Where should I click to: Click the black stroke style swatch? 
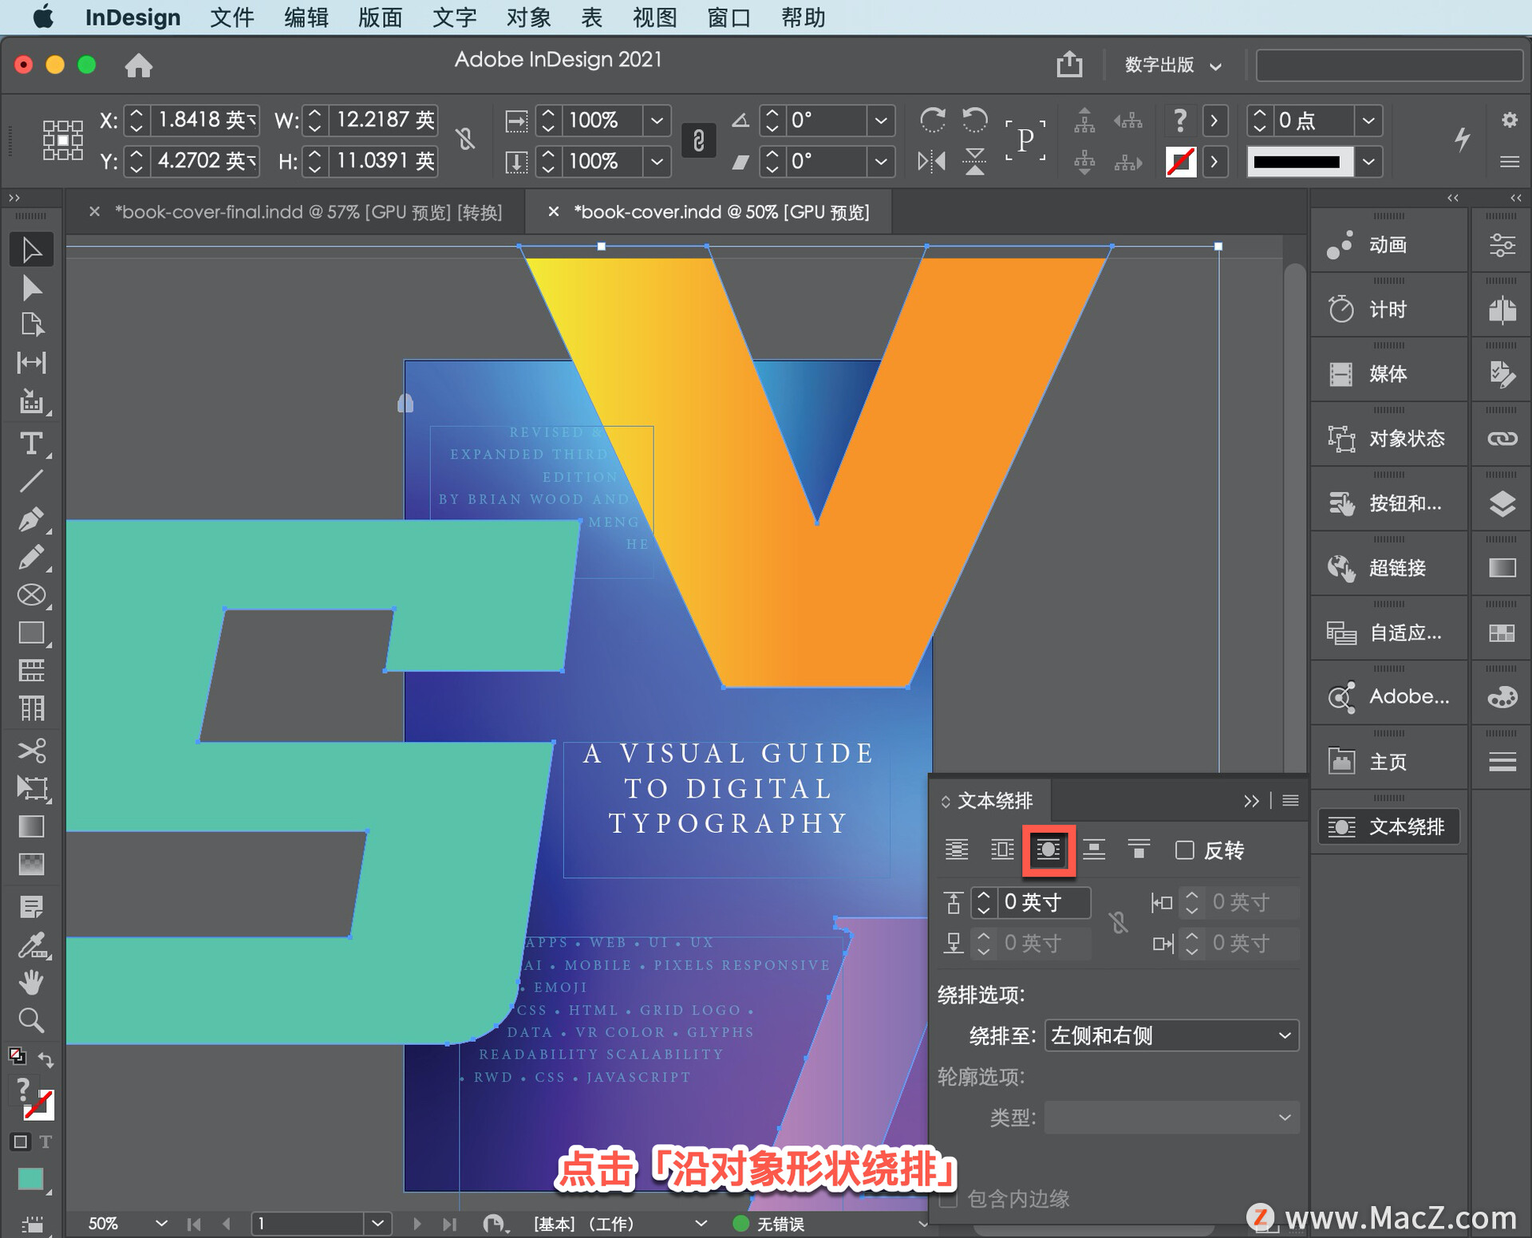click(1297, 162)
